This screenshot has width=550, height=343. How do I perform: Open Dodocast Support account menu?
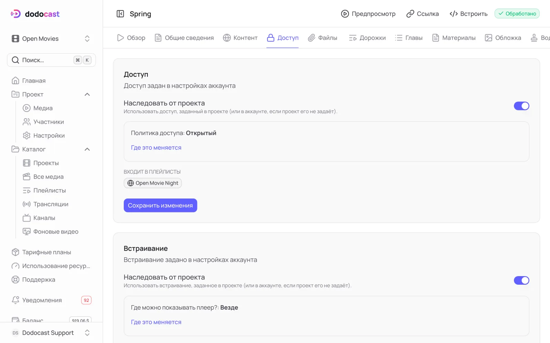51,333
